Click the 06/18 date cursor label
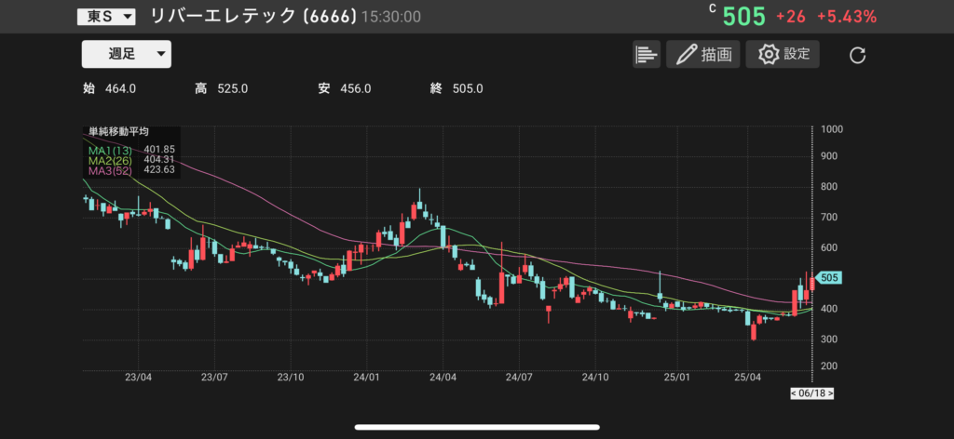The width and height of the screenshot is (954, 439). pyautogui.click(x=812, y=393)
